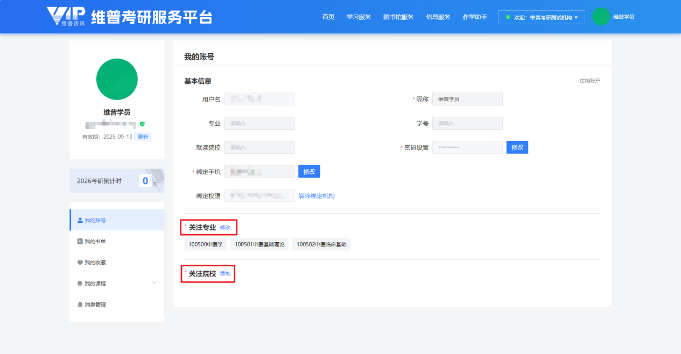Click the book icon for 我的书单
Viewport: 681px width, 354px height.
tap(80, 242)
